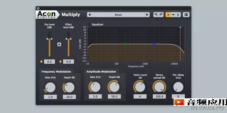227x113 pixels.
Task: Open the Frequency Modulation tab
Action: coord(56,71)
